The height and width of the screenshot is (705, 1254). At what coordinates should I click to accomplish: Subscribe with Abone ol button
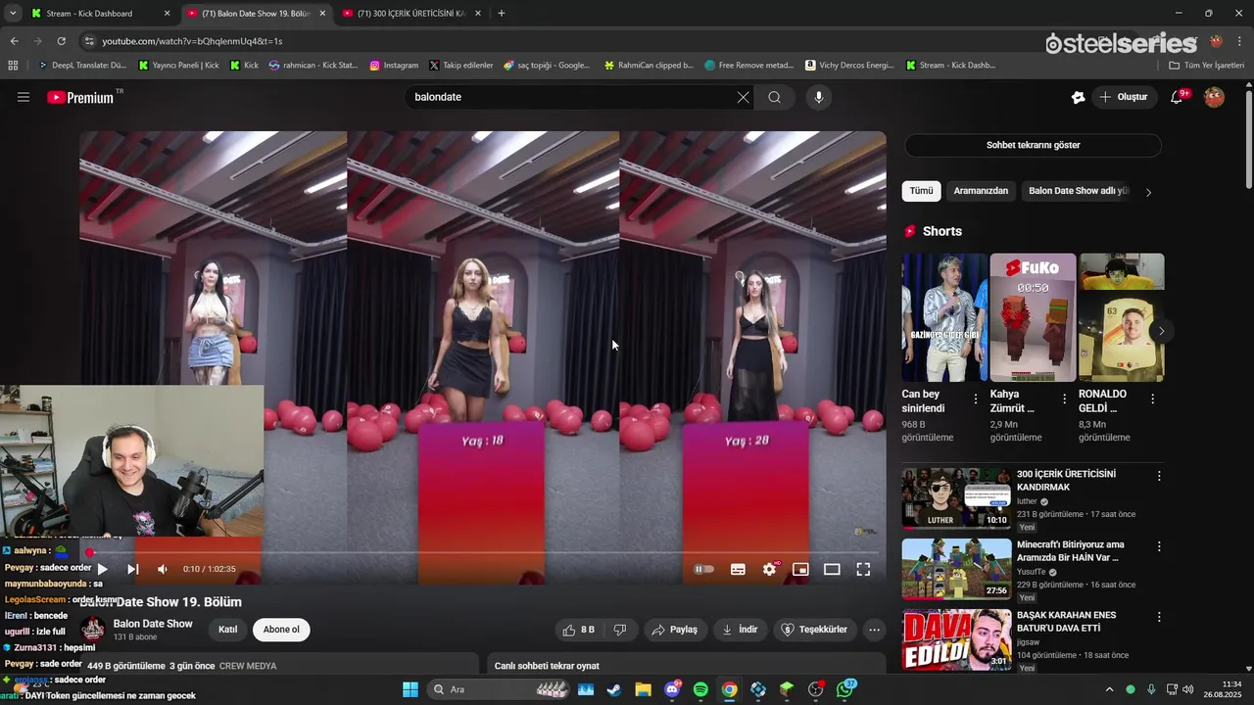tap(281, 630)
